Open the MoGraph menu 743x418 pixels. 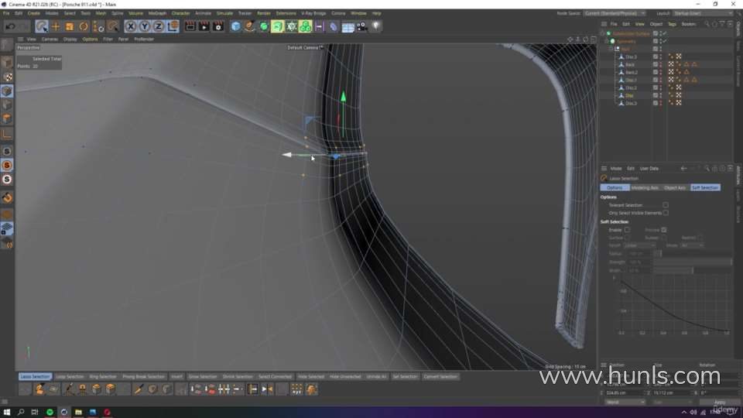(x=156, y=13)
